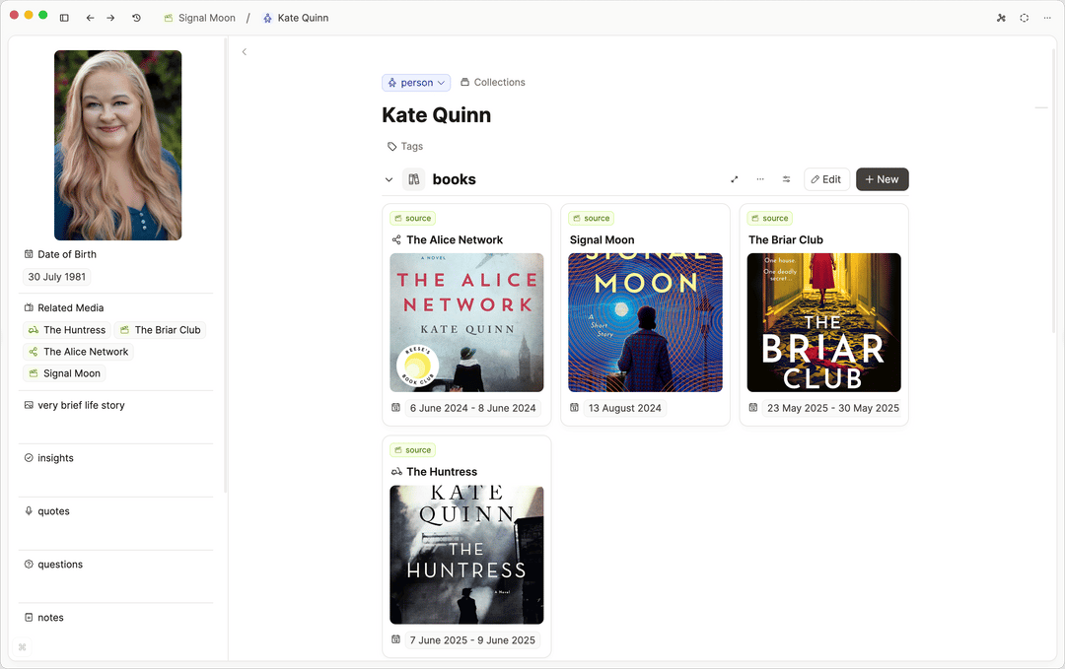Screen dimensions: 1065x669
Task: Click calendar icon on The Briar Club card
Action: (x=753, y=408)
